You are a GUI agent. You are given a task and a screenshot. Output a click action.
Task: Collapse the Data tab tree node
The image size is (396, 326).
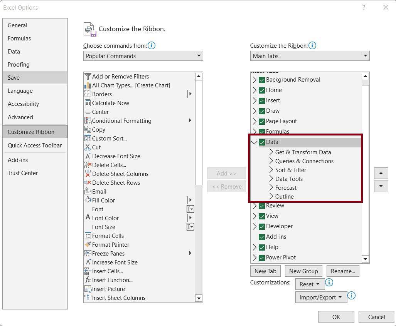pos(254,142)
